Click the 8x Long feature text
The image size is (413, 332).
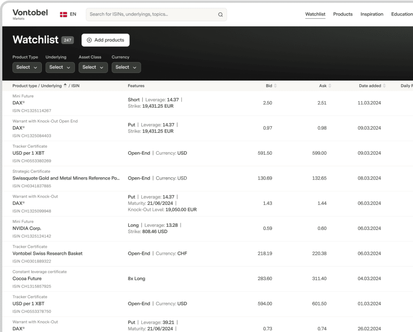(136, 278)
